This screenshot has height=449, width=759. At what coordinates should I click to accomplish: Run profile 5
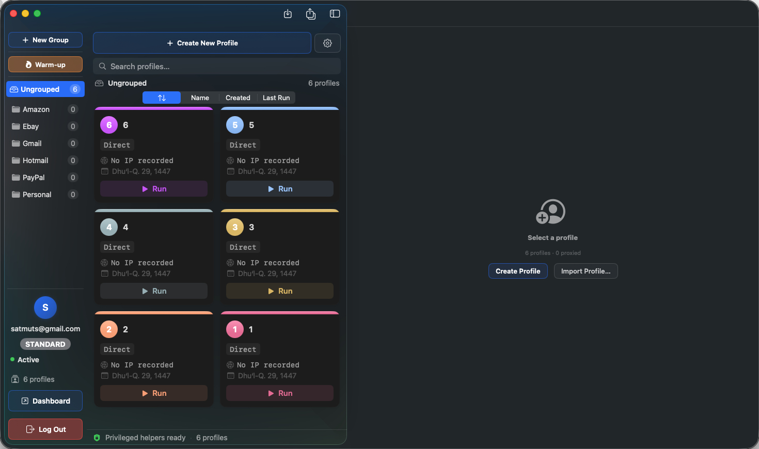(x=280, y=189)
